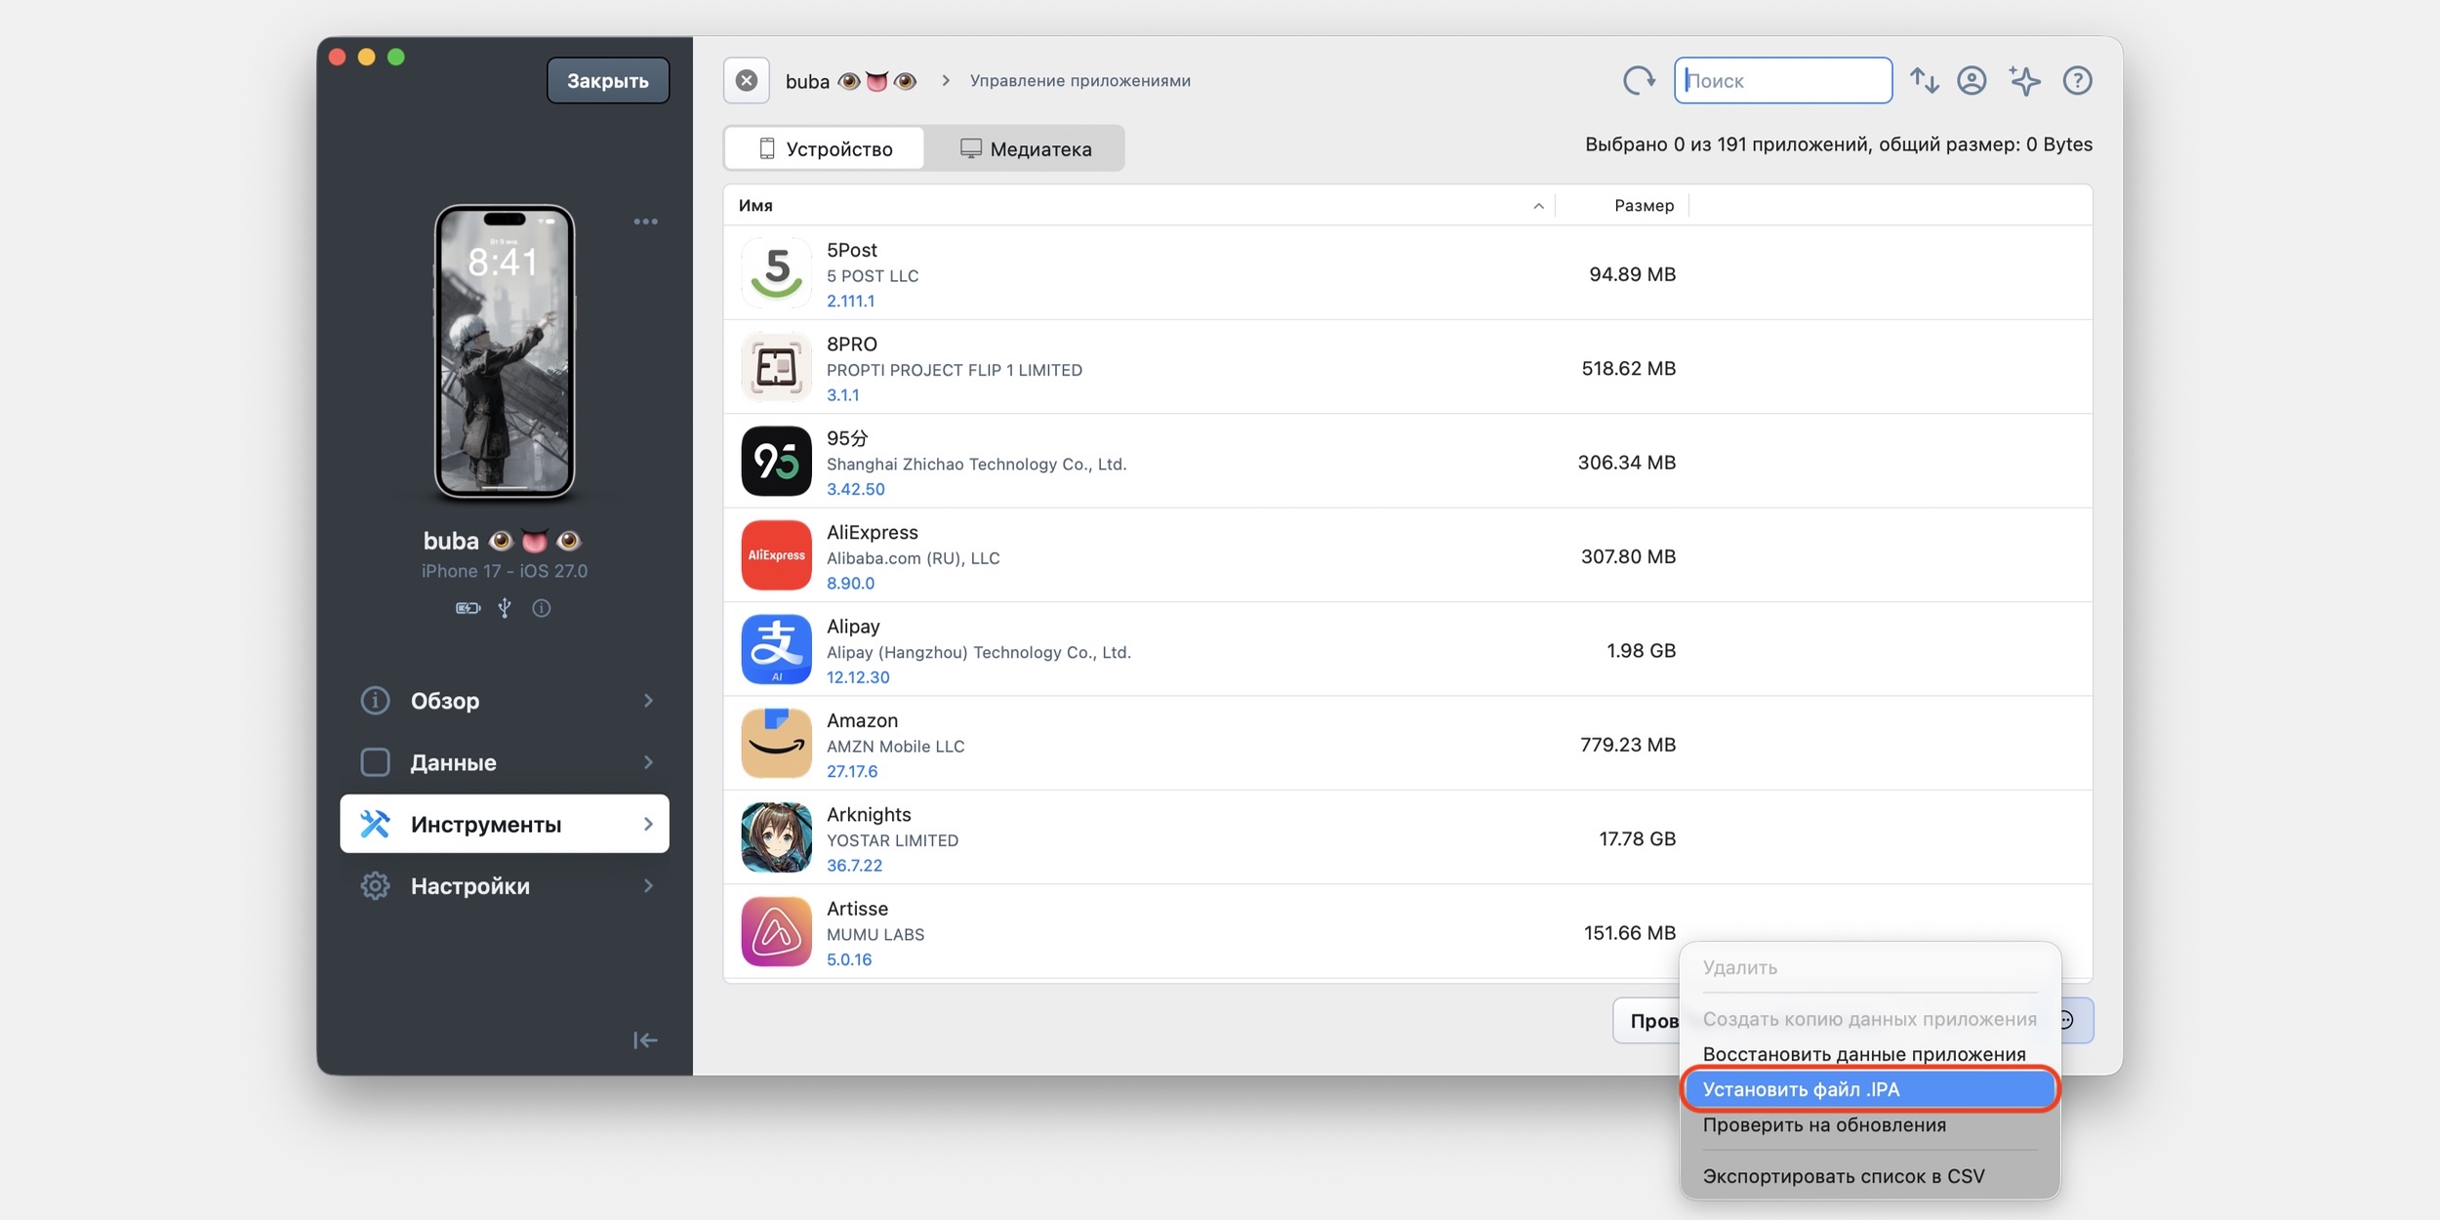Click 8PRO size 518.62 MB
2440x1220 pixels.
[1628, 368]
